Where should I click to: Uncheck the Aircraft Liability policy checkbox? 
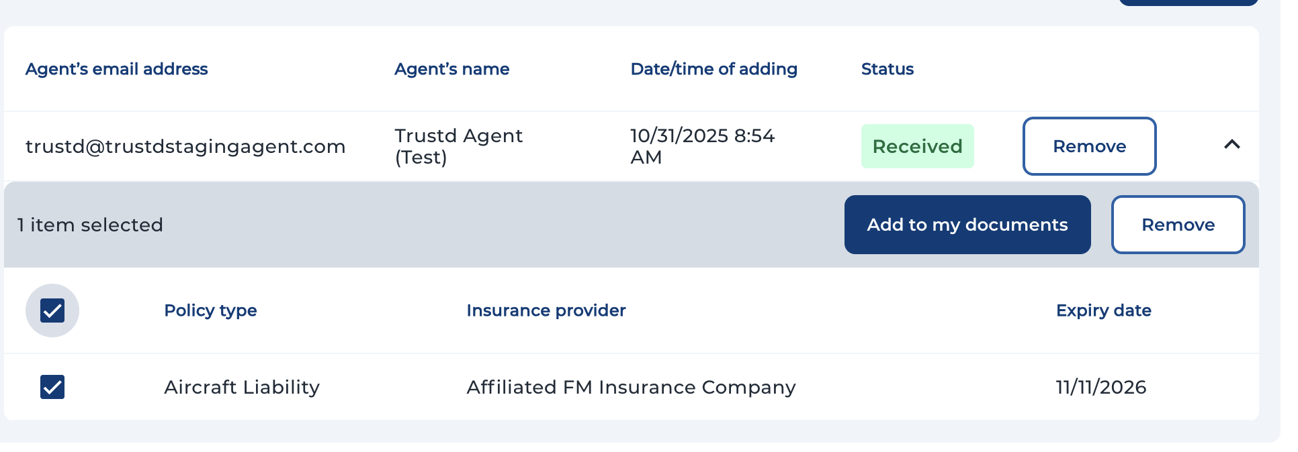click(x=52, y=387)
